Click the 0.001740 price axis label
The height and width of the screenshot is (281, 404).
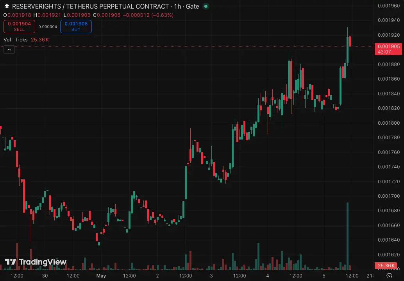(x=389, y=167)
